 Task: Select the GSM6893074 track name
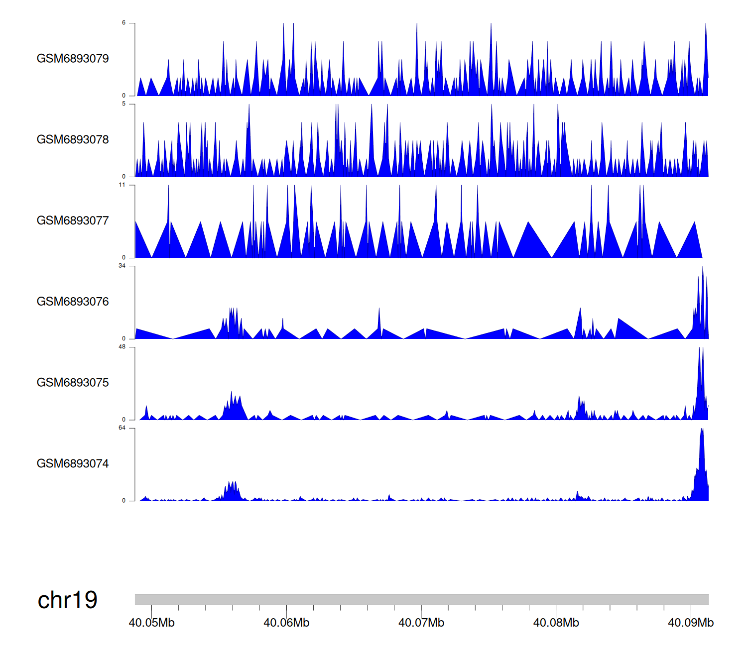pyautogui.click(x=73, y=464)
